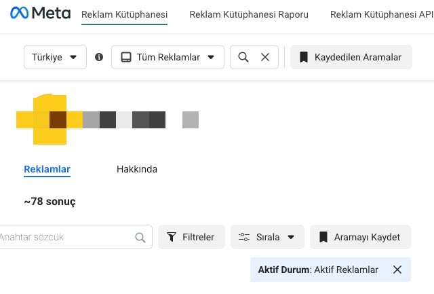
Task: Click the pixelated advertiser profile image
Action: point(50,120)
